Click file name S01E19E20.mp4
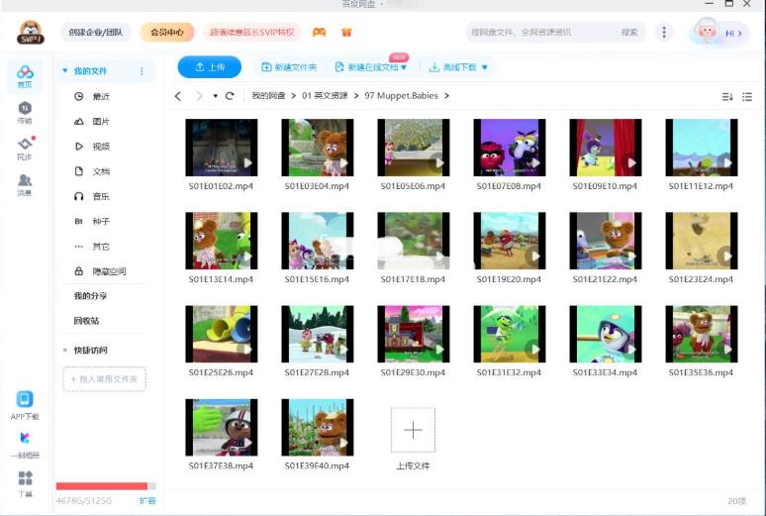This screenshot has width=766, height=516. 509,279
